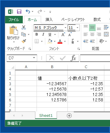
Task: Click the Decrease Indent icon
Action: (x=86, y=41)
